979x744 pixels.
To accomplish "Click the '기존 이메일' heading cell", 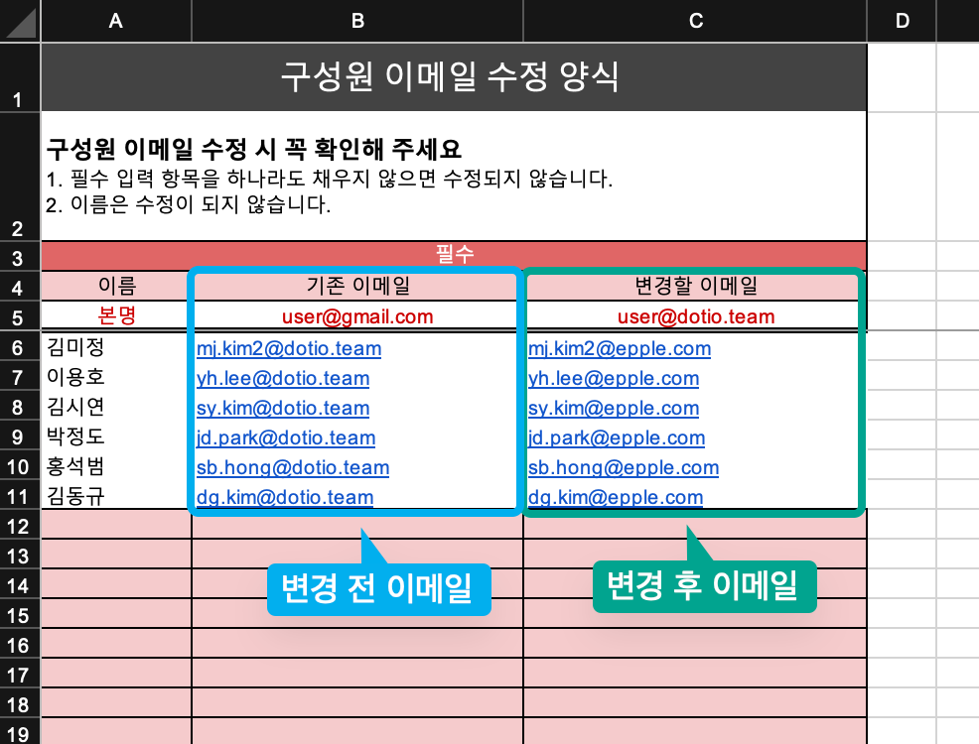I will click(x=357, y=286).
